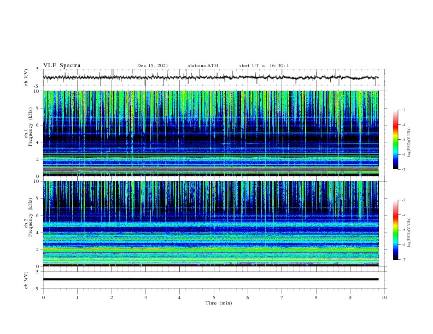Click the "6" kHz tick of ch.2 spectrogram
Screen dimensions: 433x334
point(38,216)
